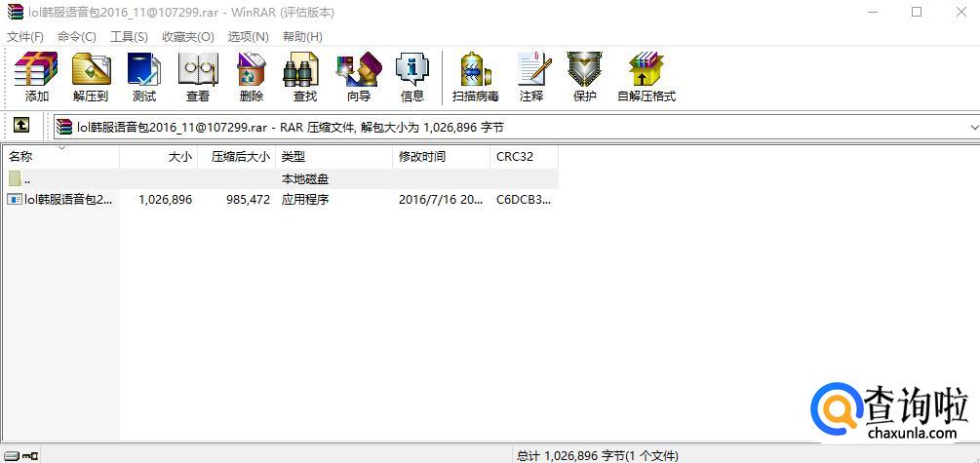Open the Commands (命令) menu
Viewport: 980px width, 463px height.
[x=76, y=37]
